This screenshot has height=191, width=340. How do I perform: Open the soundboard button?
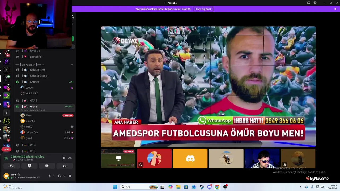click(65, 166)
